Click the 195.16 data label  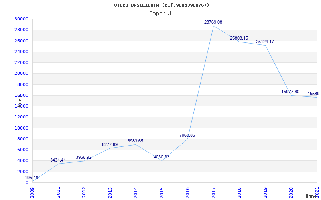[32, 178]
